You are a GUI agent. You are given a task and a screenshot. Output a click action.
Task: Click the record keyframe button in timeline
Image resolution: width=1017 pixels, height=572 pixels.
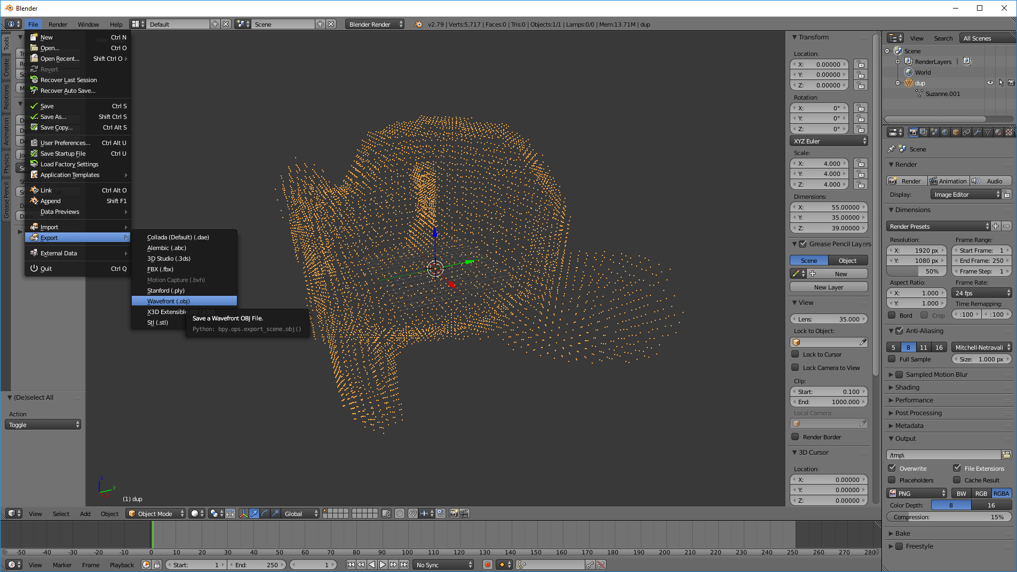point(487,565)
